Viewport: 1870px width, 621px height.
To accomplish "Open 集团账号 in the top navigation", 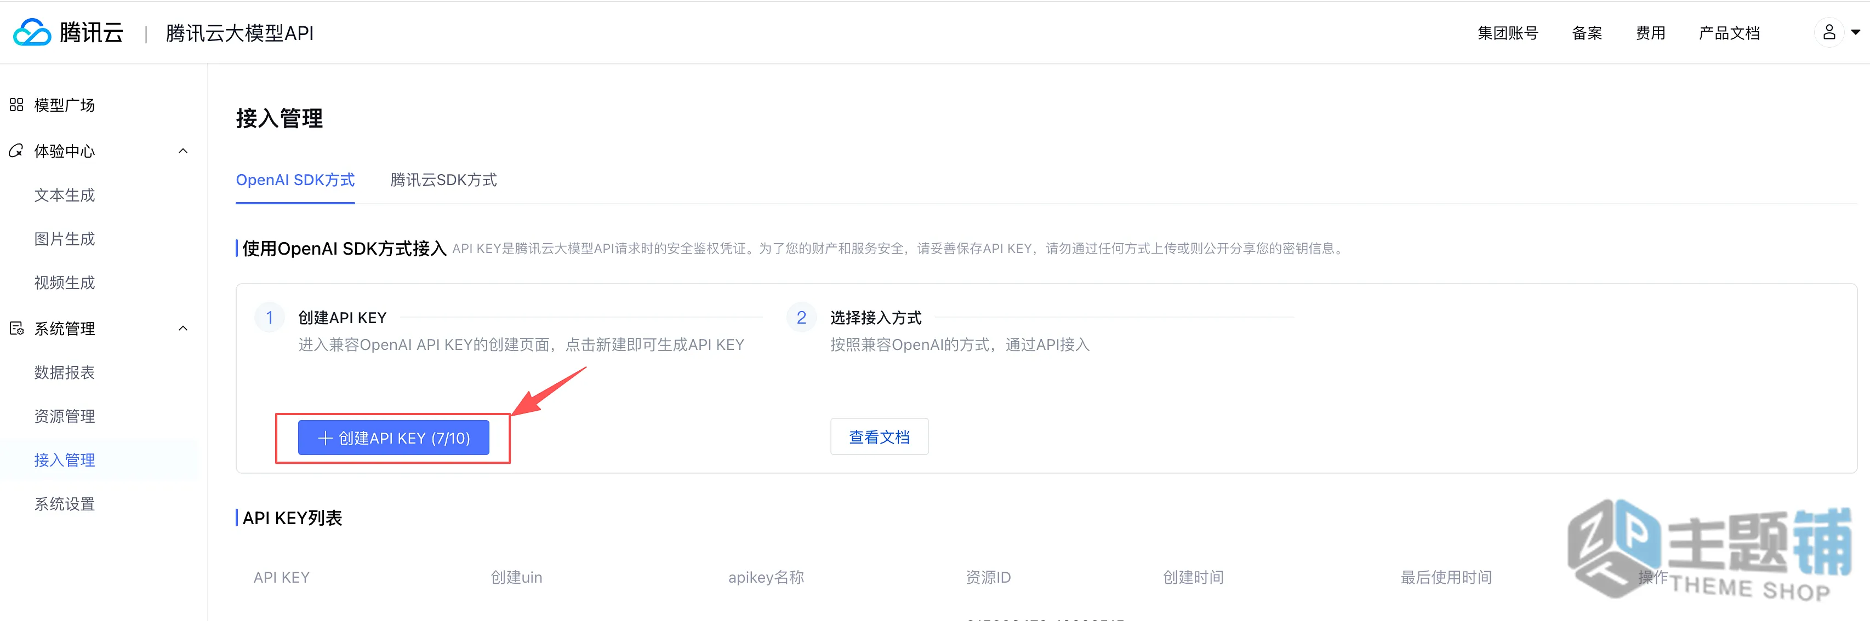I will (1508, 33).
